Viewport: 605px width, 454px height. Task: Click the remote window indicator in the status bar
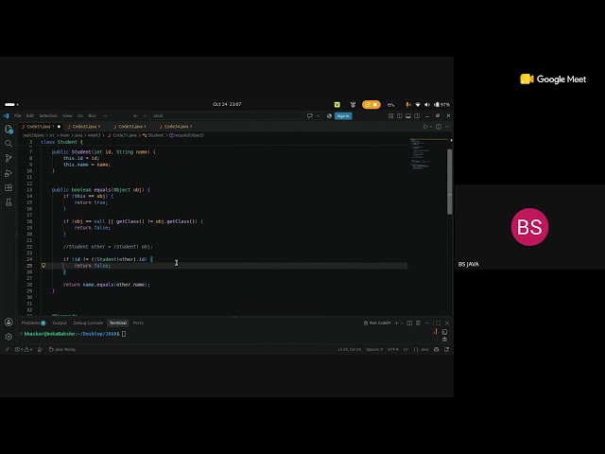coord(7,349)
